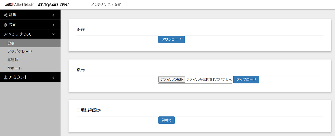Viewport: 335px width, 136px height.
Task: Click the wrench icon beside メンテナンス
Action: click(x=6, y=34)
